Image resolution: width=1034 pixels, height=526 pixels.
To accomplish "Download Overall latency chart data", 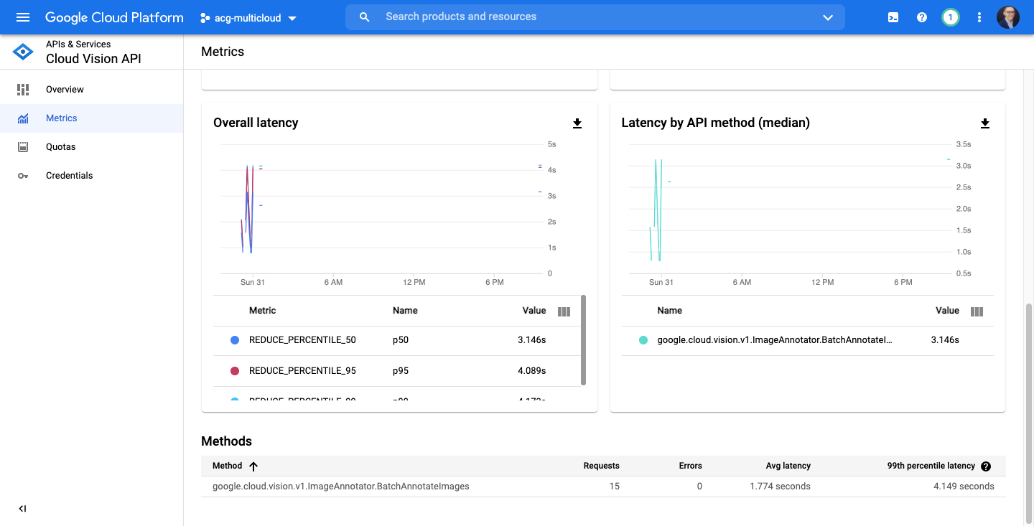I will tap(577, 123).
